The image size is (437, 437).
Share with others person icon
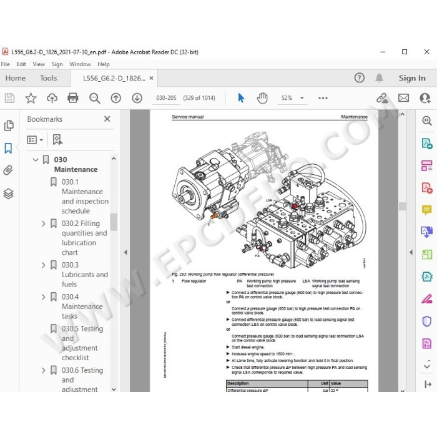(425, 98)
